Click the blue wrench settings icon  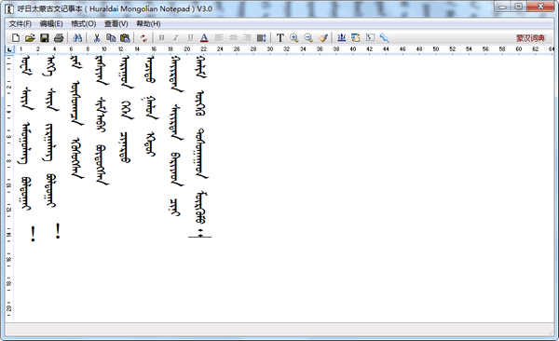[384, 38]
